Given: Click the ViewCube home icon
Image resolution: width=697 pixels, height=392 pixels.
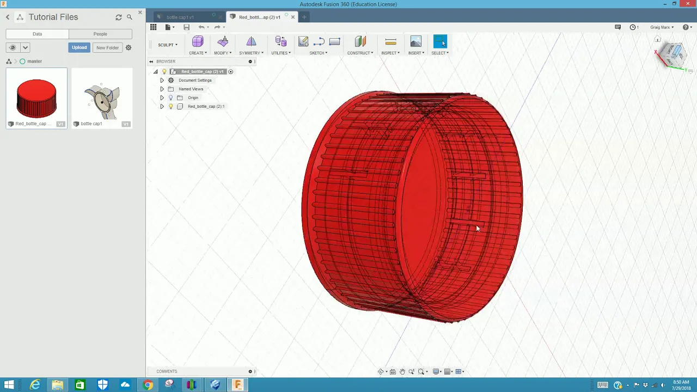Looking at the screenshot, I should coord(658,39).
